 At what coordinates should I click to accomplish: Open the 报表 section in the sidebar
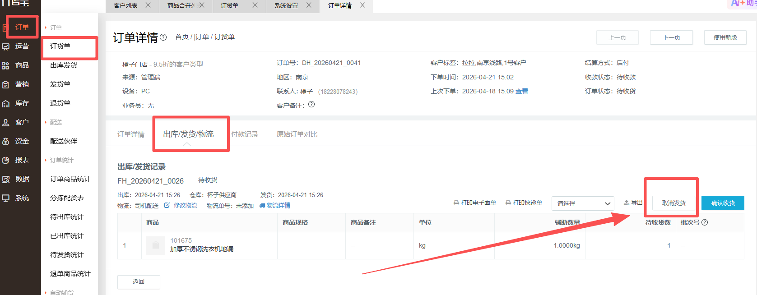point(17,160)
